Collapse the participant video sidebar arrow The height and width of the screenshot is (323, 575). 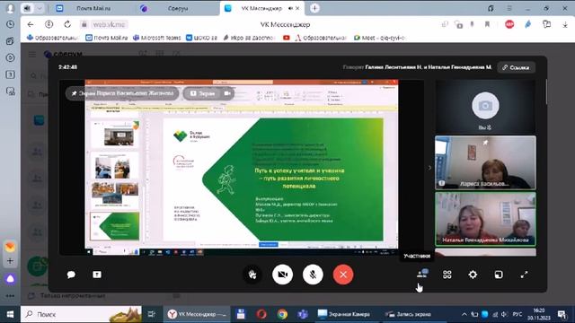pos(429,168)
